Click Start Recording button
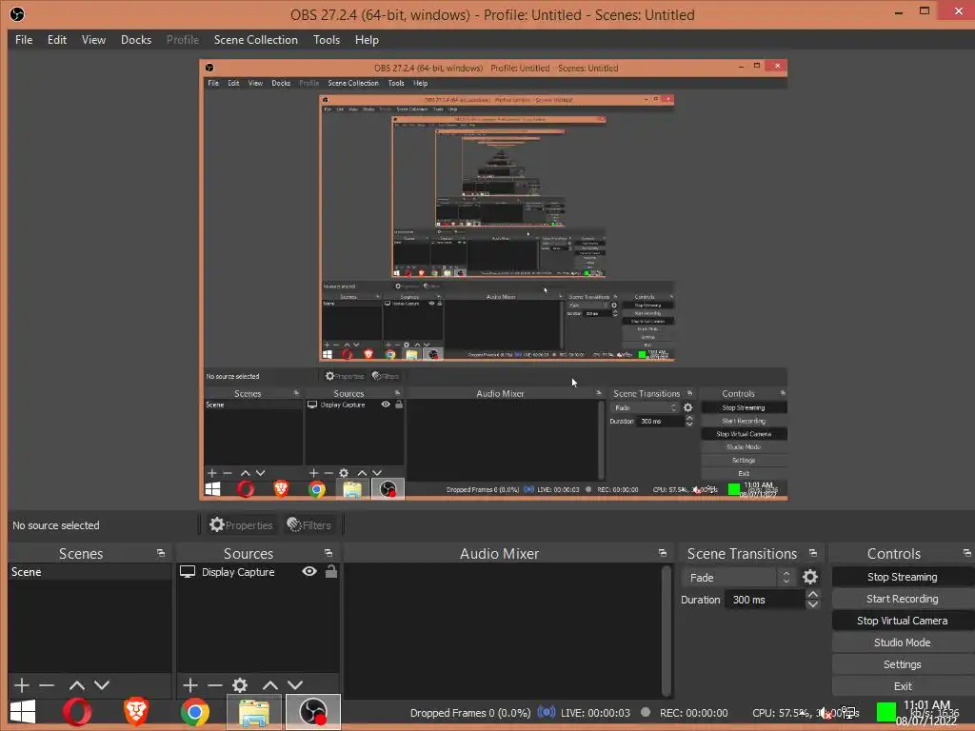This screenshot has width=975, height=731. coord(903,599)
